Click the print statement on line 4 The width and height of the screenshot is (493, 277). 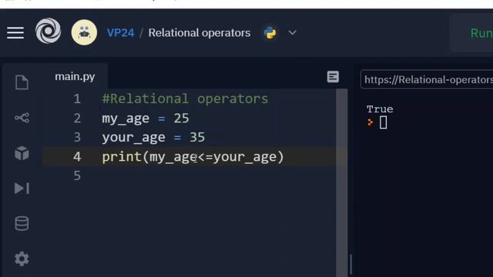click(193, 157)
